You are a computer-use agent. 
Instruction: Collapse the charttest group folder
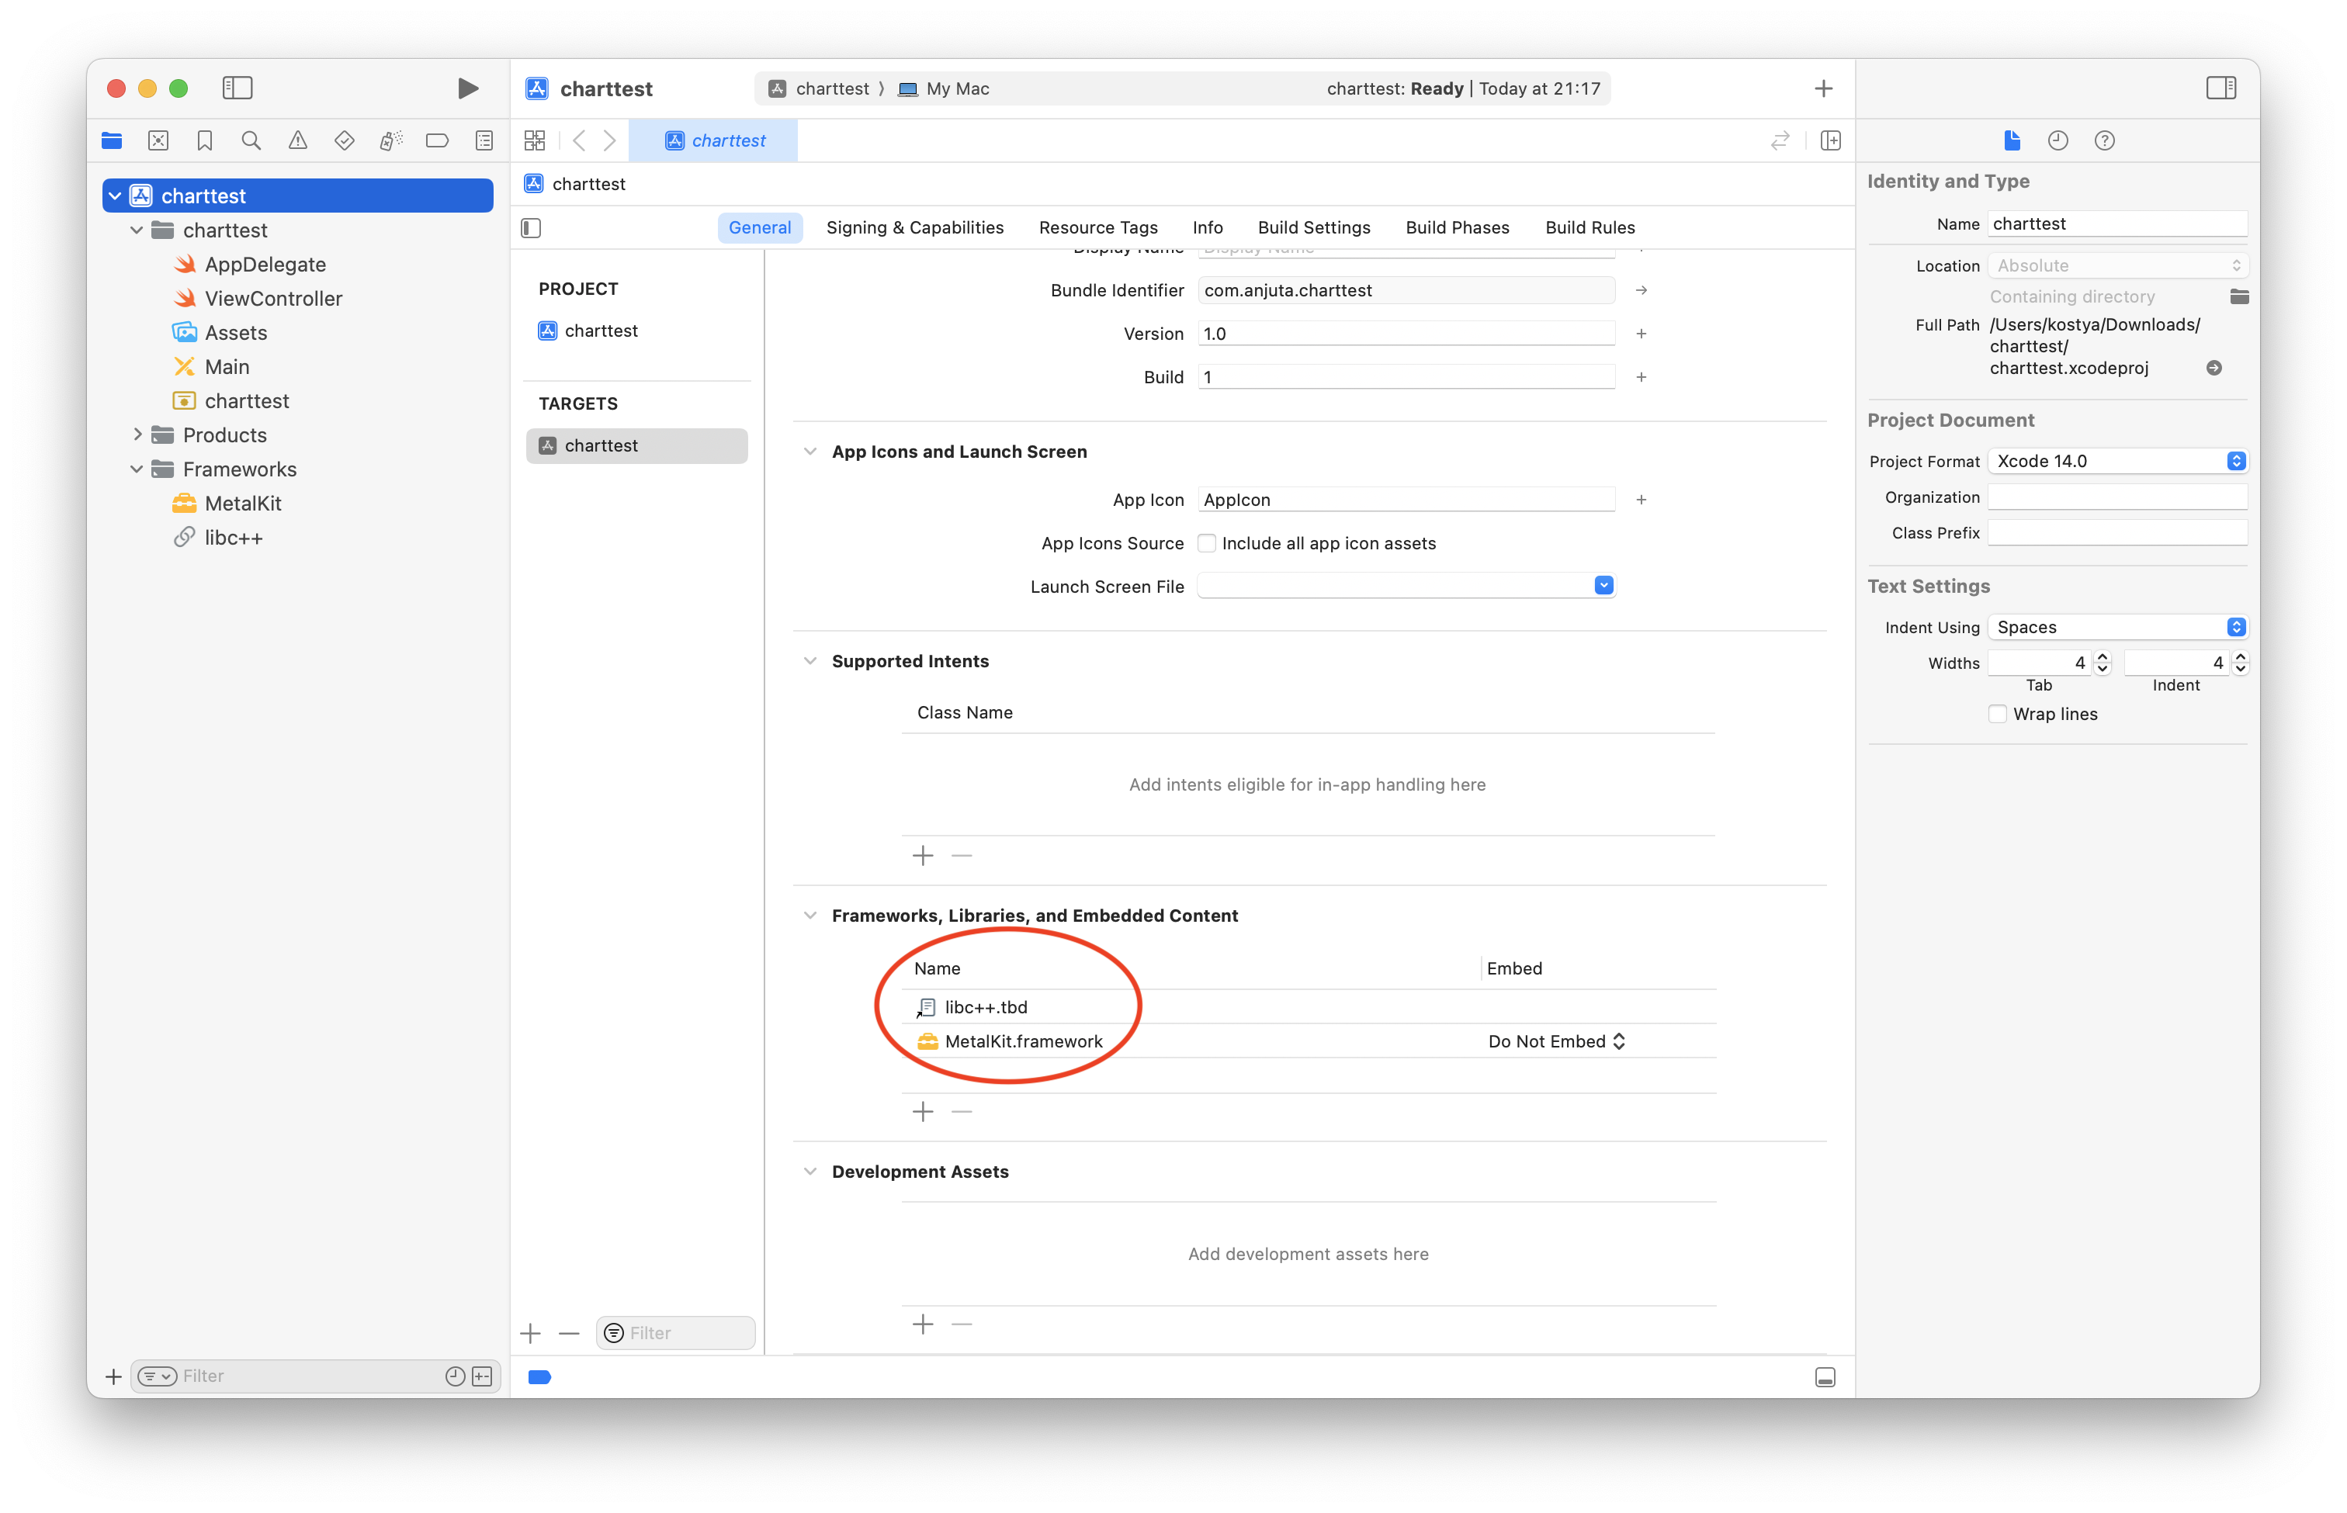[x=137, y=230]
